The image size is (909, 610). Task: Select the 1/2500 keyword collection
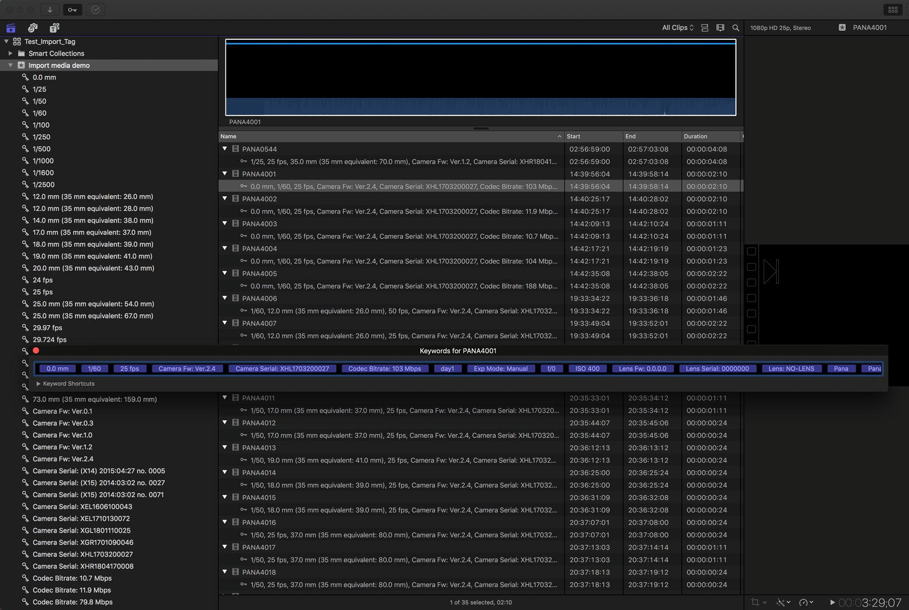43,185
